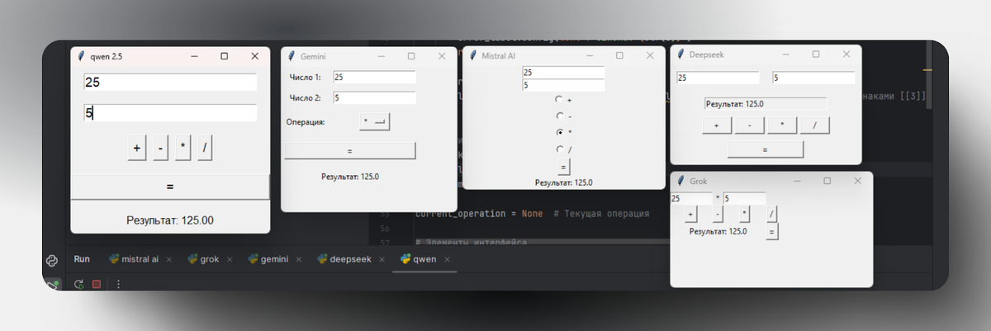The image size is (991, 331).
Task: Click the feather icon in qwen 2.5 title bar
Action: [81, 56]
